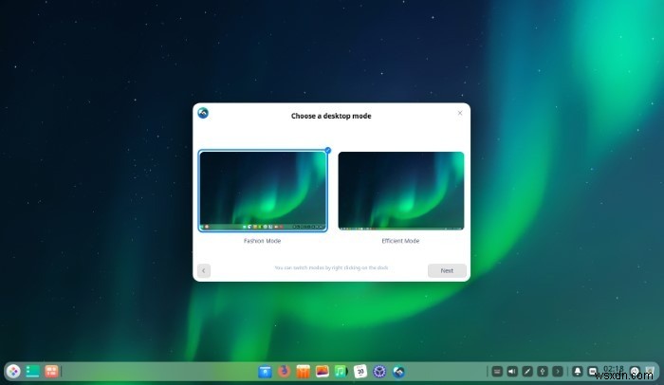Click the volume speaker tray icon
Screen dimensions: 664x385
(512, 372)
